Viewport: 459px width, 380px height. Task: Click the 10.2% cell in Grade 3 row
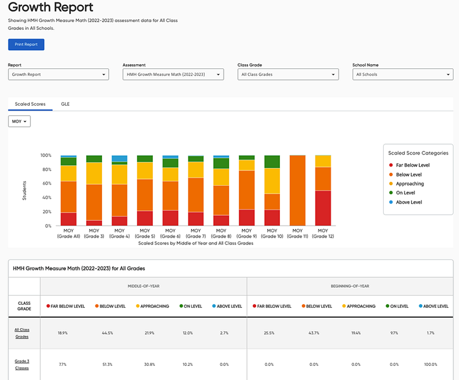[x=188, y=365]
